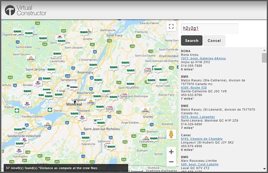Screen dimensions: 268x173
Task: Click the Rona Anjou store name
Action: pos(190,55)
